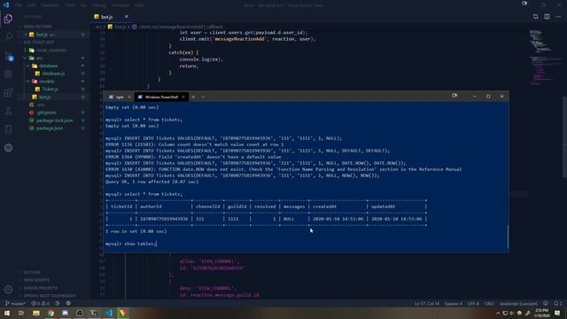Open the Extensions view

tap(8, 92)
